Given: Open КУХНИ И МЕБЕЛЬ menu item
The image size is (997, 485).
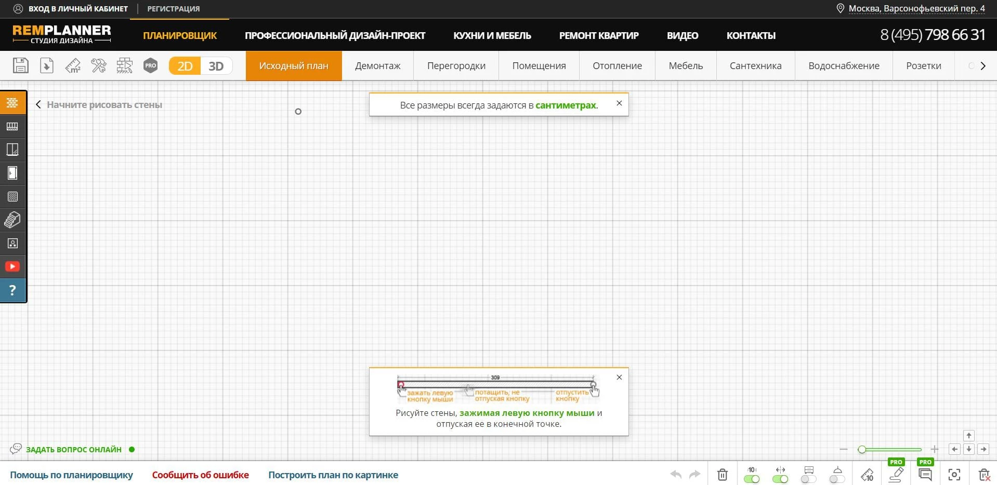Looking at the screenshot, I should click(492, 35).
